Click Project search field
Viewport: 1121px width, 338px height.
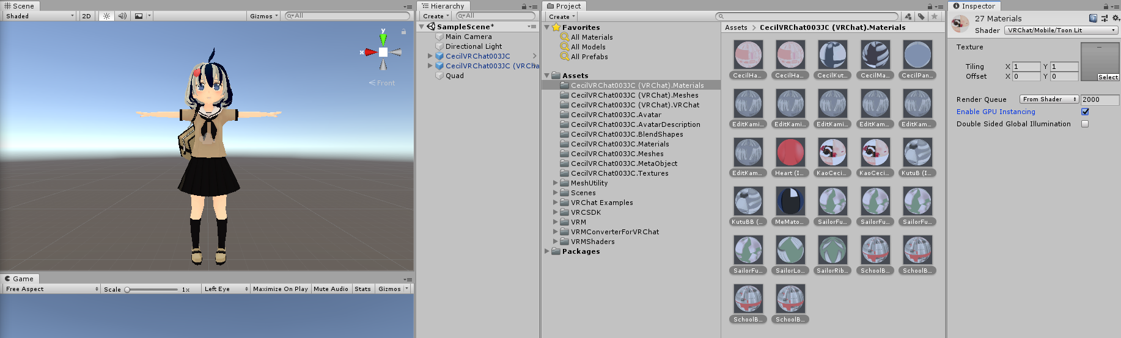point(807,16)
